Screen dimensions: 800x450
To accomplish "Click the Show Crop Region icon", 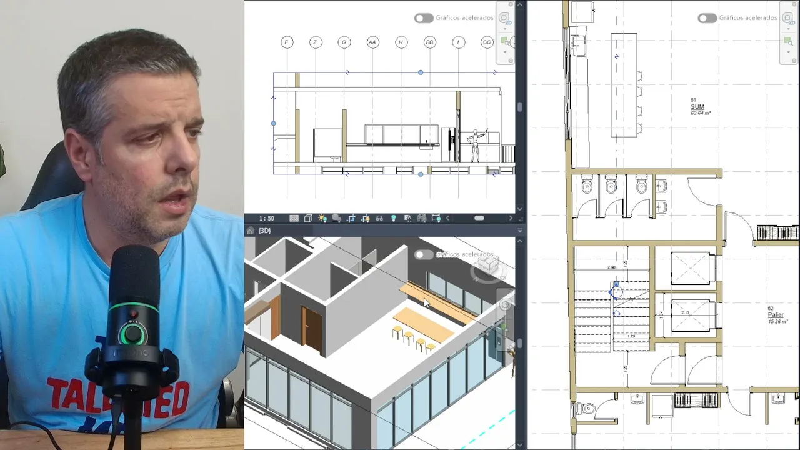I will tap(365, 218).
